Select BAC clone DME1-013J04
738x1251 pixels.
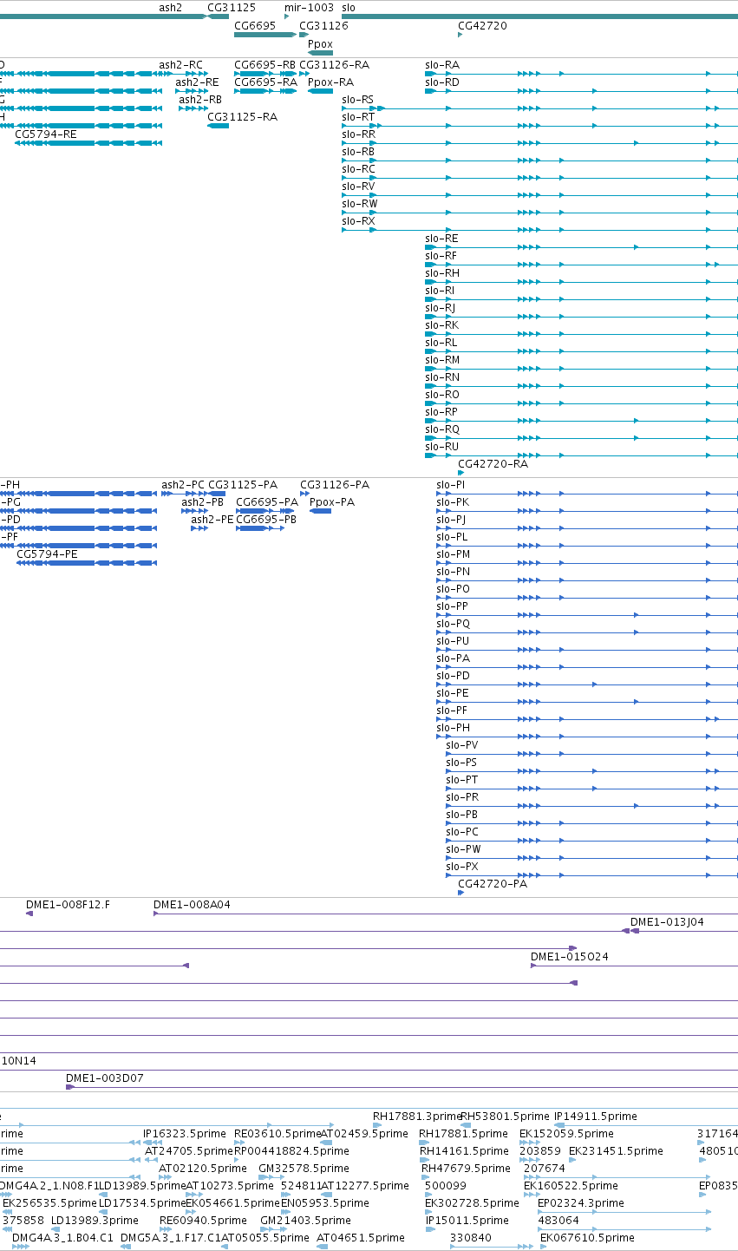pyautogui.click(x=667, y=922)
